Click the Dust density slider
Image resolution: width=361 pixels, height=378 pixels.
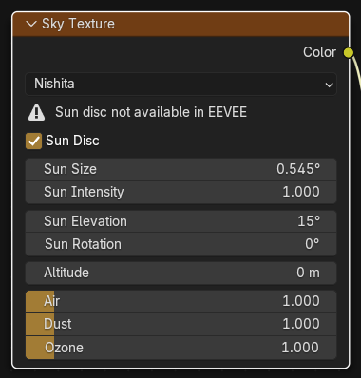click(180, 325)
